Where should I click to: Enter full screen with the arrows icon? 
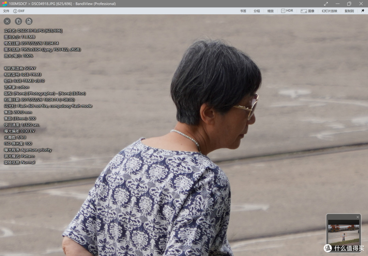coord(326,4)
